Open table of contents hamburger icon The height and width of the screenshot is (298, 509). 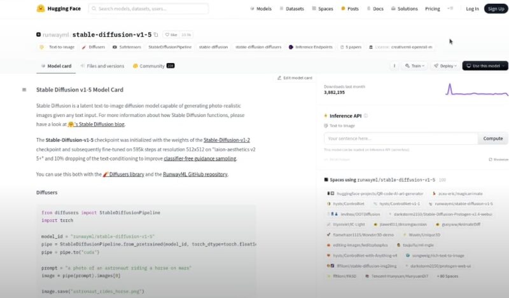pyautogui.click(x=24, y=90)
